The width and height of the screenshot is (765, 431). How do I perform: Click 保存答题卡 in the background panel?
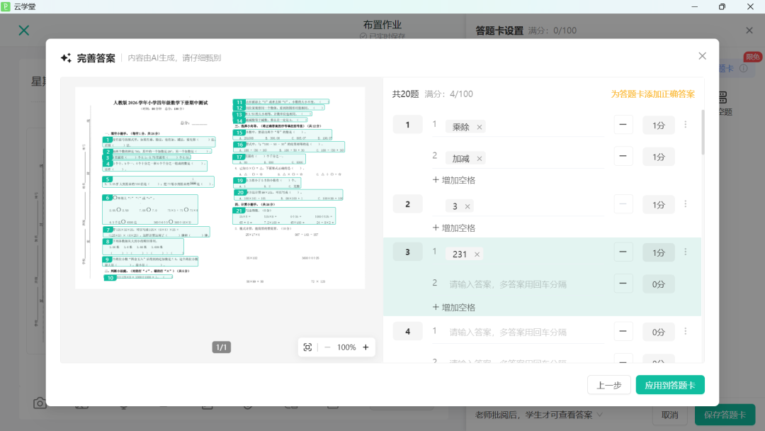click(x=725, y=415)
